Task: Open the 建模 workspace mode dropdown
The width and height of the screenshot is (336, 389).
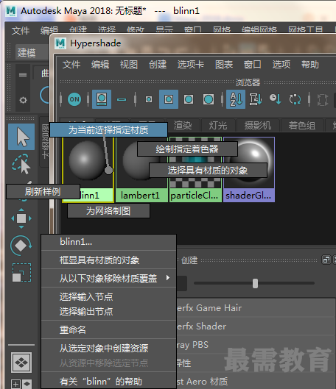Action: [x=32, y=52]
